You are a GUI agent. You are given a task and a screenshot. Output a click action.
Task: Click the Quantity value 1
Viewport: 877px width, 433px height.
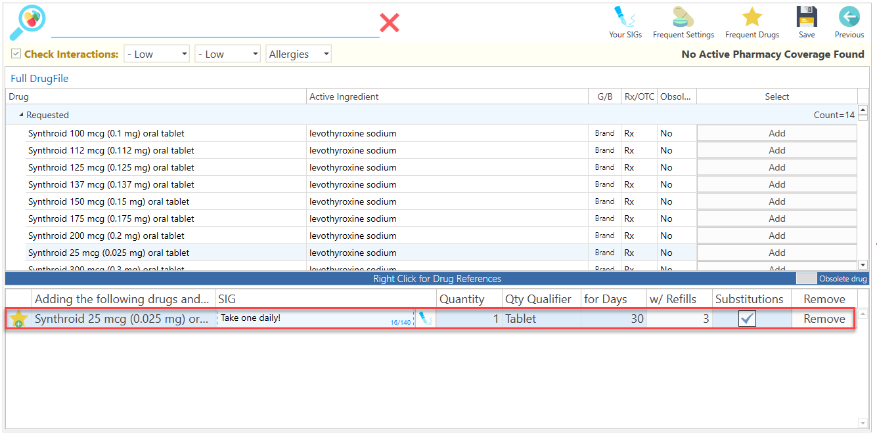469,319
